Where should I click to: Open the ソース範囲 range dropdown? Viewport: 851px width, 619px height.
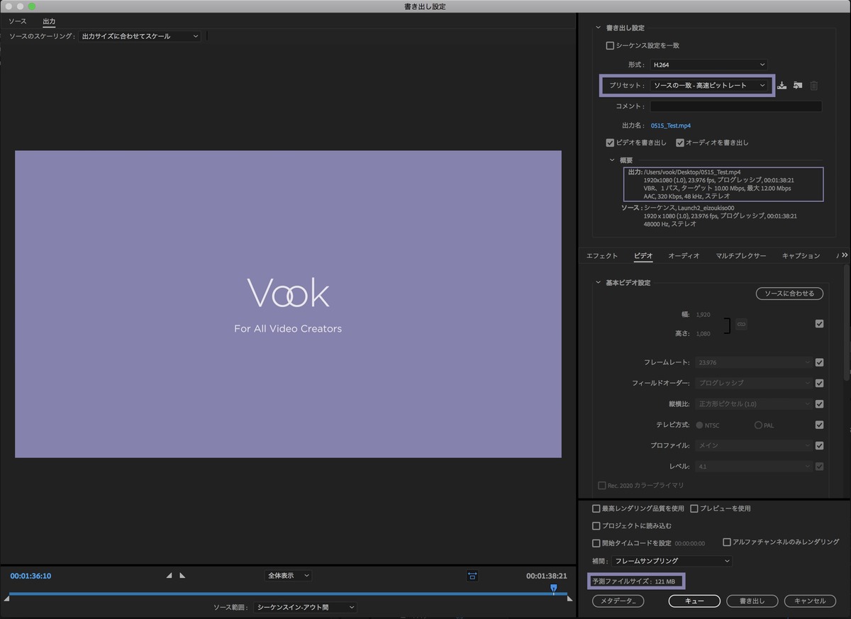305,608
